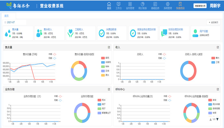Viewport: 224px width, 128px height.
Task: Click the edit icon in 收入 panel
Action: coord(218,47)
